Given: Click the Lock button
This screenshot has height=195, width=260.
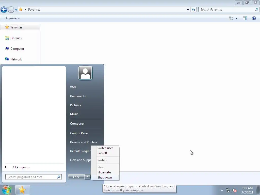Looking at the screenshot, I should click(x=76, y=177).
